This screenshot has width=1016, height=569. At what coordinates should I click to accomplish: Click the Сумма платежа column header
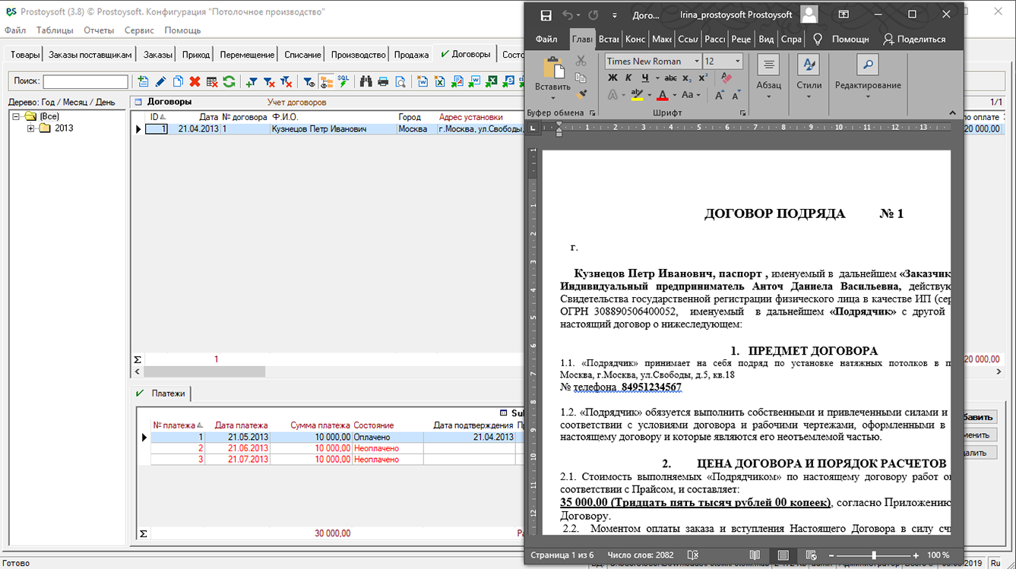pyautogui.click(x=320, y=425)
